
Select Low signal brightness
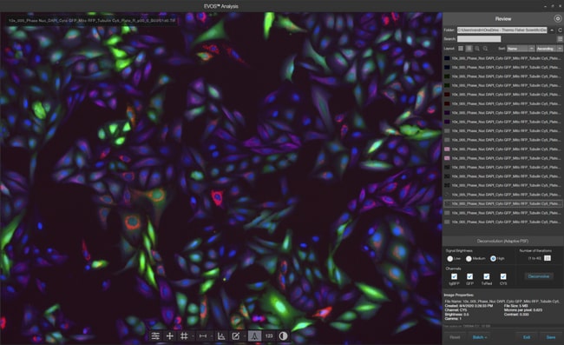click(450, 259)
